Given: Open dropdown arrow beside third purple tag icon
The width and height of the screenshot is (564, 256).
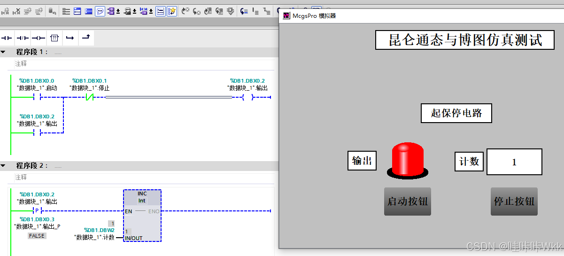Looking at the screenshot, I should [151, 11].
